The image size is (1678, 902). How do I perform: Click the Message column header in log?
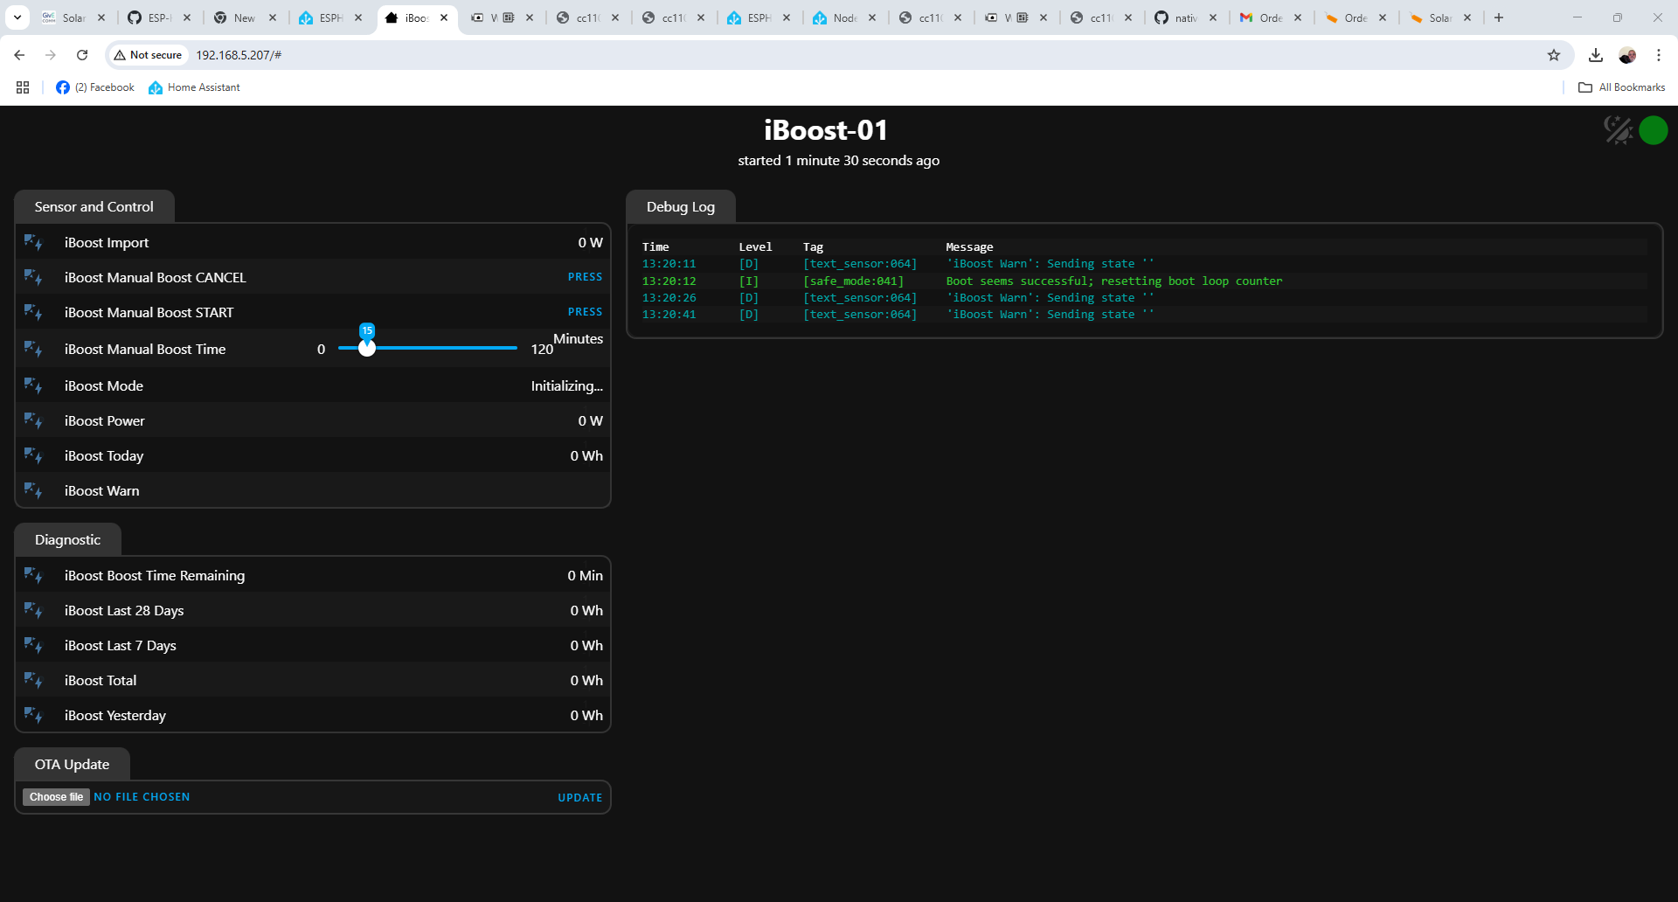969,247
